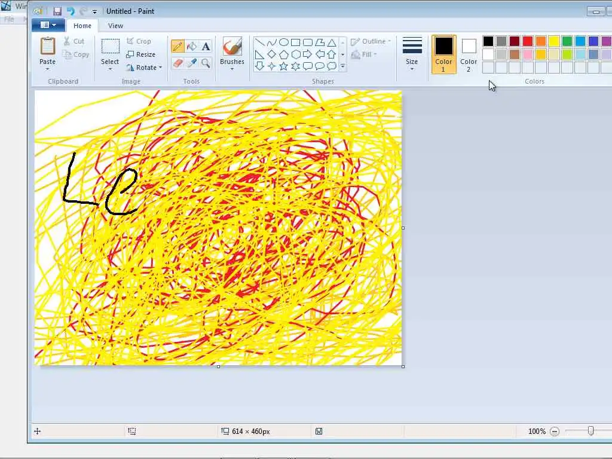Choose the Rectangle shape
Image resolution: width=612 pixels, height=459 pixels.
click(296, 42)
